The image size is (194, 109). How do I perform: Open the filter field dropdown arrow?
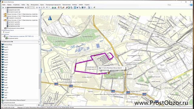pos(37,105)
